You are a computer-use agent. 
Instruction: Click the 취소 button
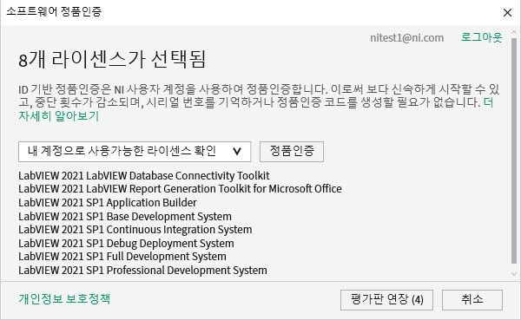point(472,300)
